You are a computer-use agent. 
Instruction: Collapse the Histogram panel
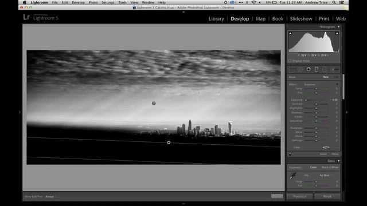(338, 27)
